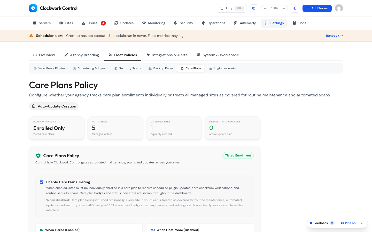Click the Tiered Enrollment badge
The width and height of the screenshot is (372, 232).
(x=238, y=155)
